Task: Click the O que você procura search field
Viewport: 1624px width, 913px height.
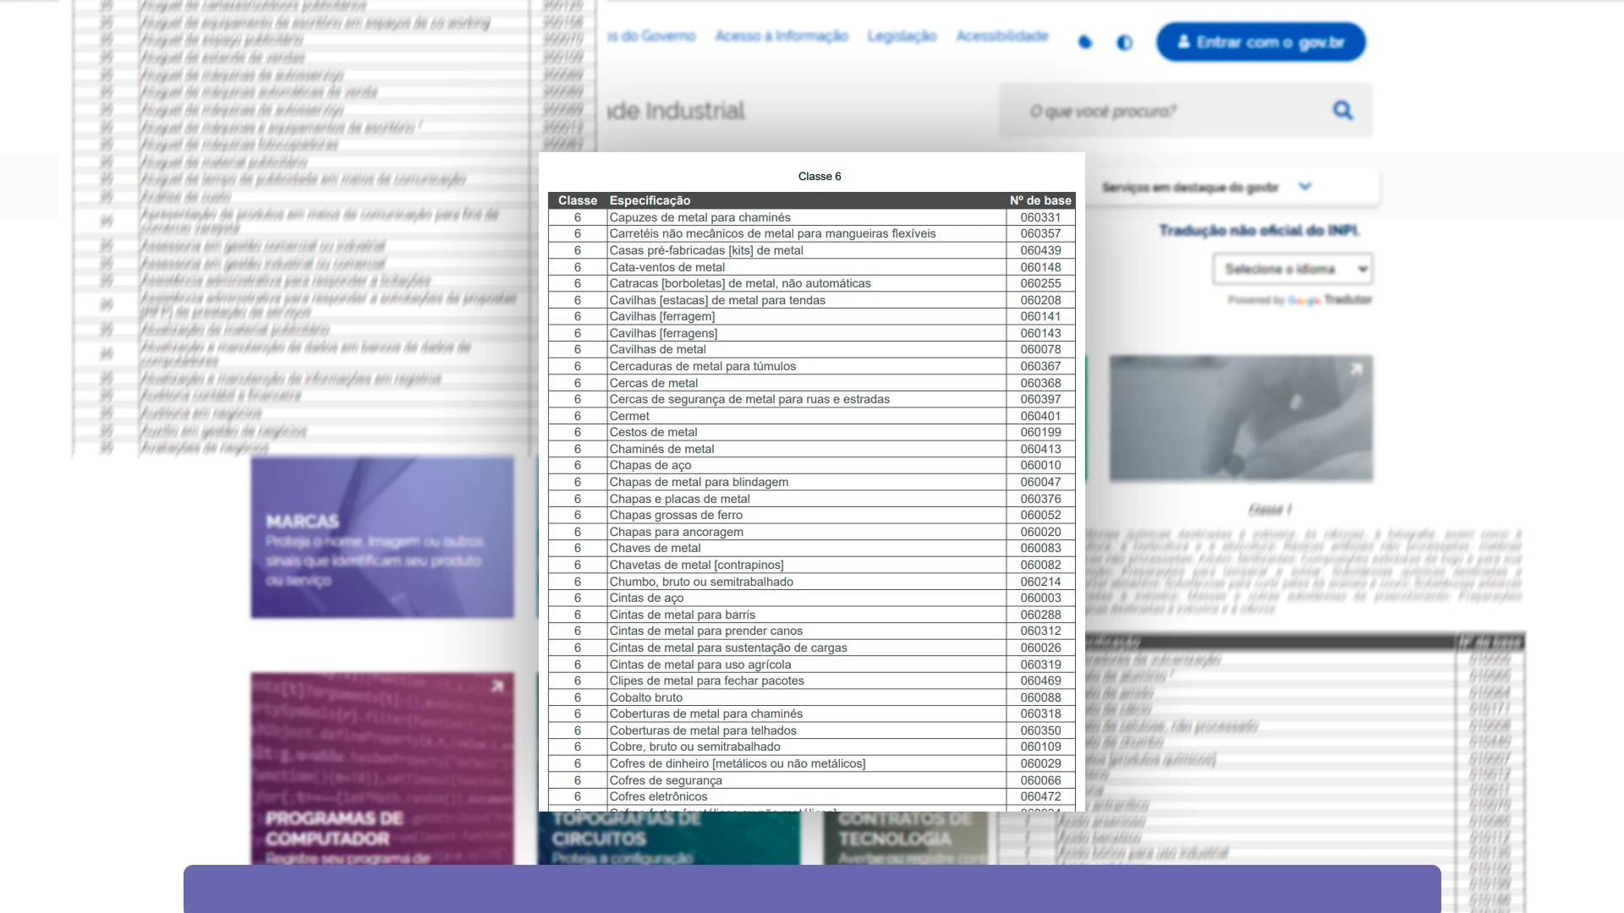Action: [x=1167, y=111]
